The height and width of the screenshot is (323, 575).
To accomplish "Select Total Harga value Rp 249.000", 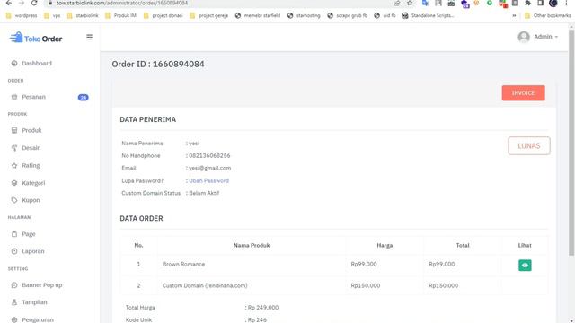I will [263, 308].
